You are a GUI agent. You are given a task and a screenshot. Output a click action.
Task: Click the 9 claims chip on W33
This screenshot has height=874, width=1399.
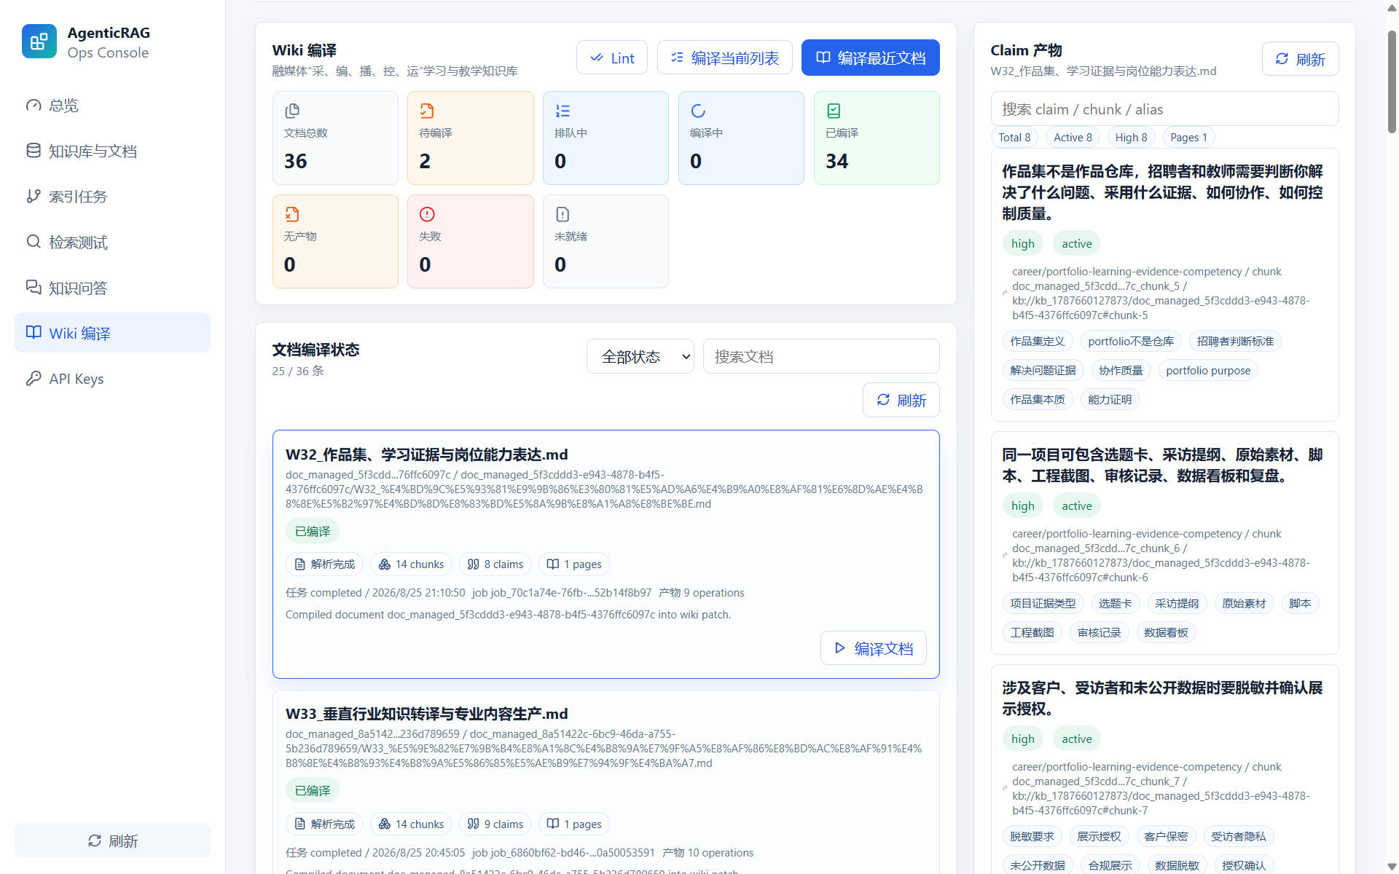[x=495, y=824]
